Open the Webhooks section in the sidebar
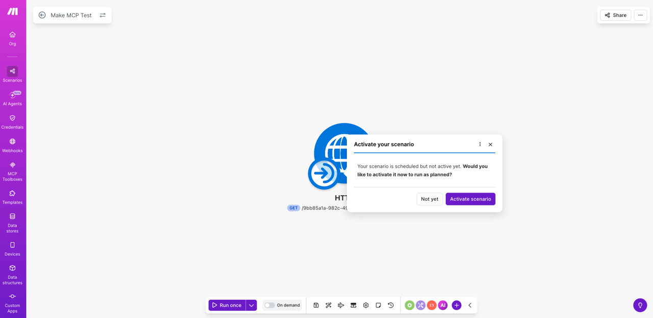 [x=12, y=145]
